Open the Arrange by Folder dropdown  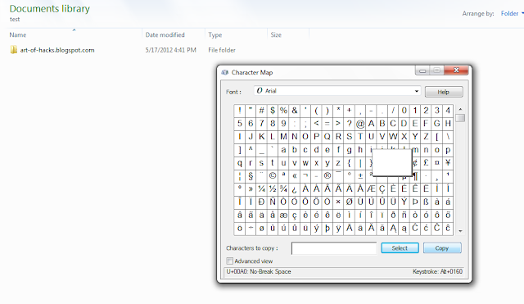pyautogui.click(x=512, y=13)
